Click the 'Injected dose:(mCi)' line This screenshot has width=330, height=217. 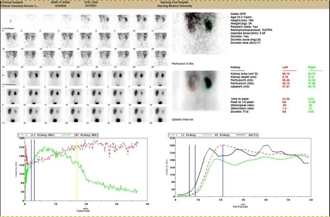point(248,33)
